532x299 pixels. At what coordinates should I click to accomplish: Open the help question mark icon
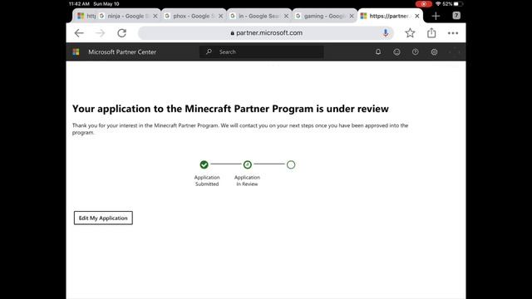(x=416, y=51)
